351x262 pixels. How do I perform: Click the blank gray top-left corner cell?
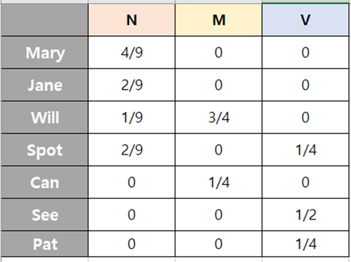click(45, 21)
